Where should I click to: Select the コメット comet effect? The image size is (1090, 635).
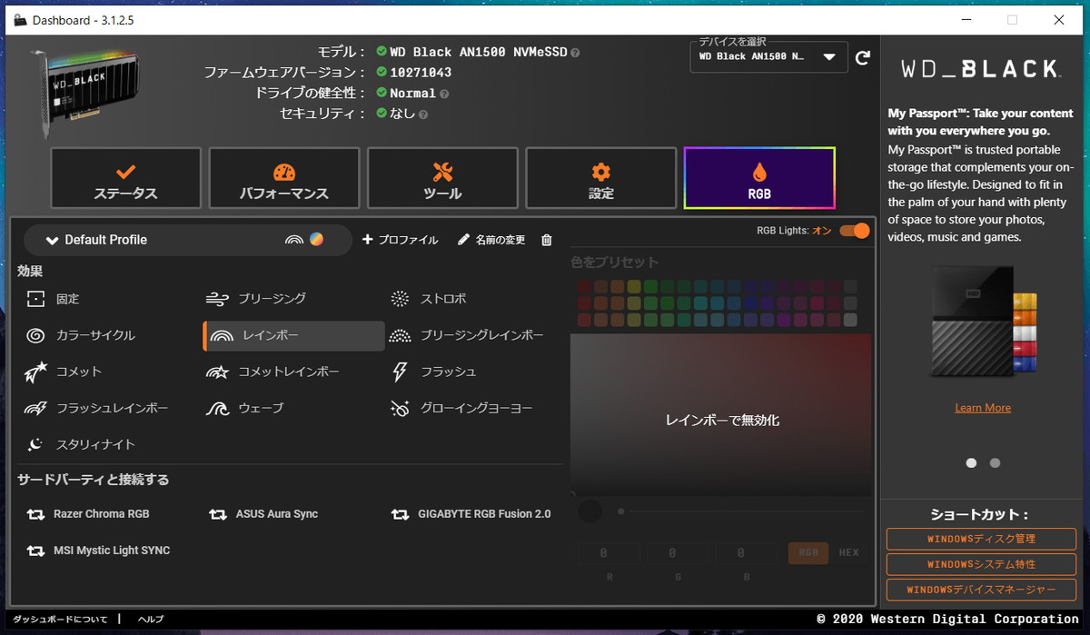pyautogui.click(x=64, y=372)
